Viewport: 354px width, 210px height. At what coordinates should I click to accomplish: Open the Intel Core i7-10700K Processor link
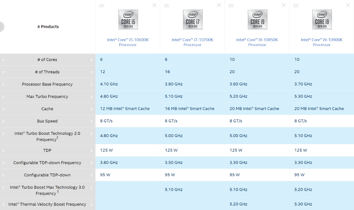pyautogui.click(x=193, y=42)
